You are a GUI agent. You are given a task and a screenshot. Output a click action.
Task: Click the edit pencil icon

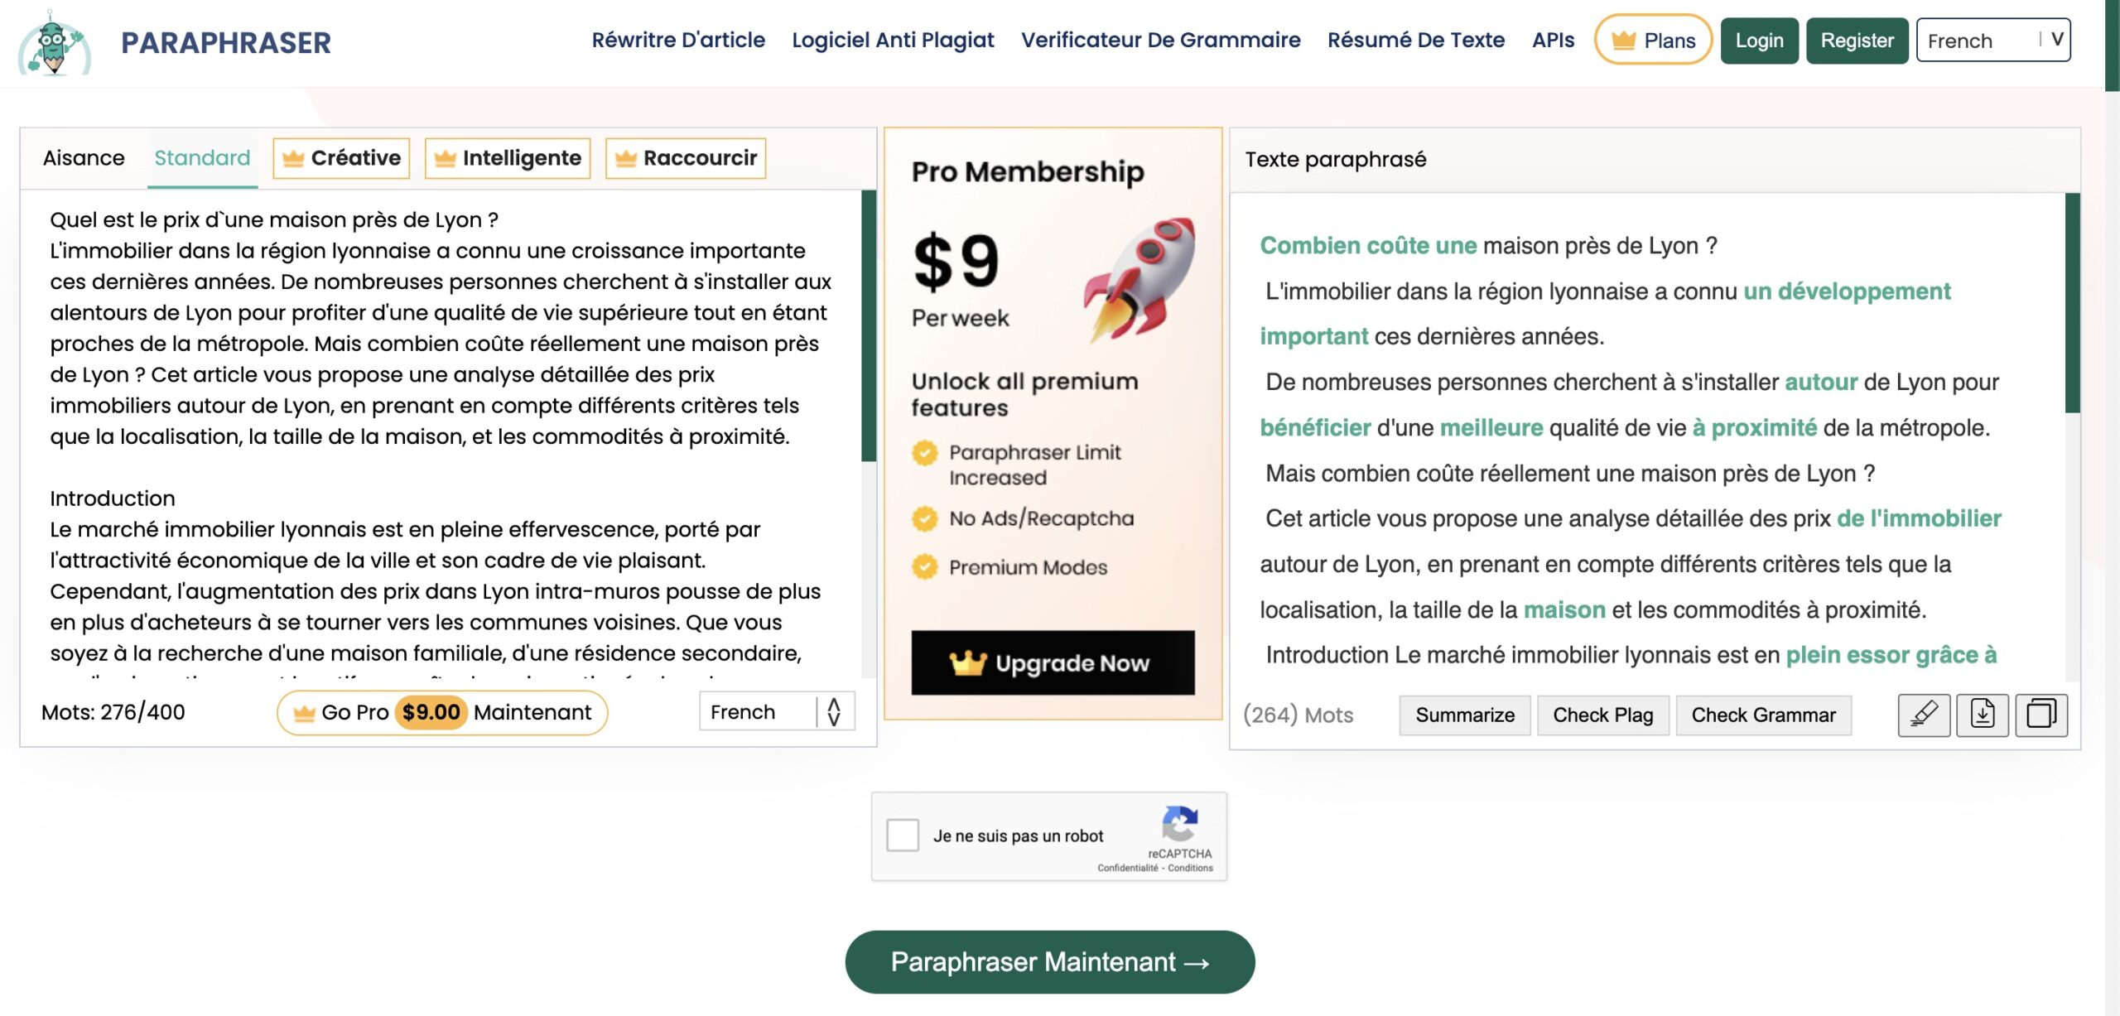click(1923, 714)
